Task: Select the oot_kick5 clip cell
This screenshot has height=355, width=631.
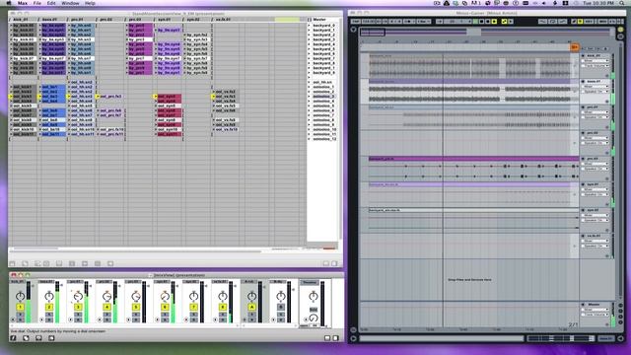Action: pos(24,106)
